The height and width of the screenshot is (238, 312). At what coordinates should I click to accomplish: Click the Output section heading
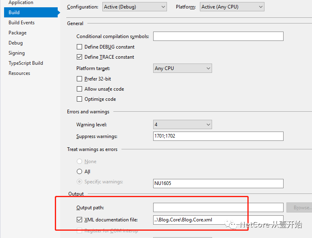(76, 194)
